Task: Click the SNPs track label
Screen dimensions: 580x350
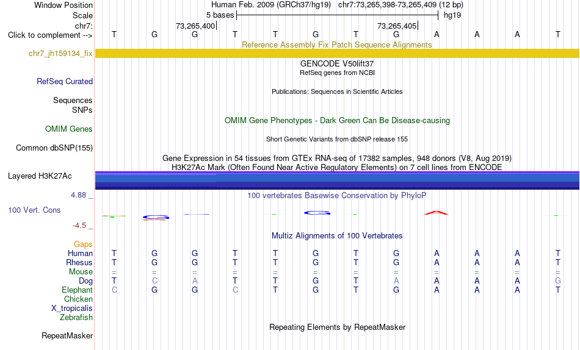Action: [x=82, y=110]
